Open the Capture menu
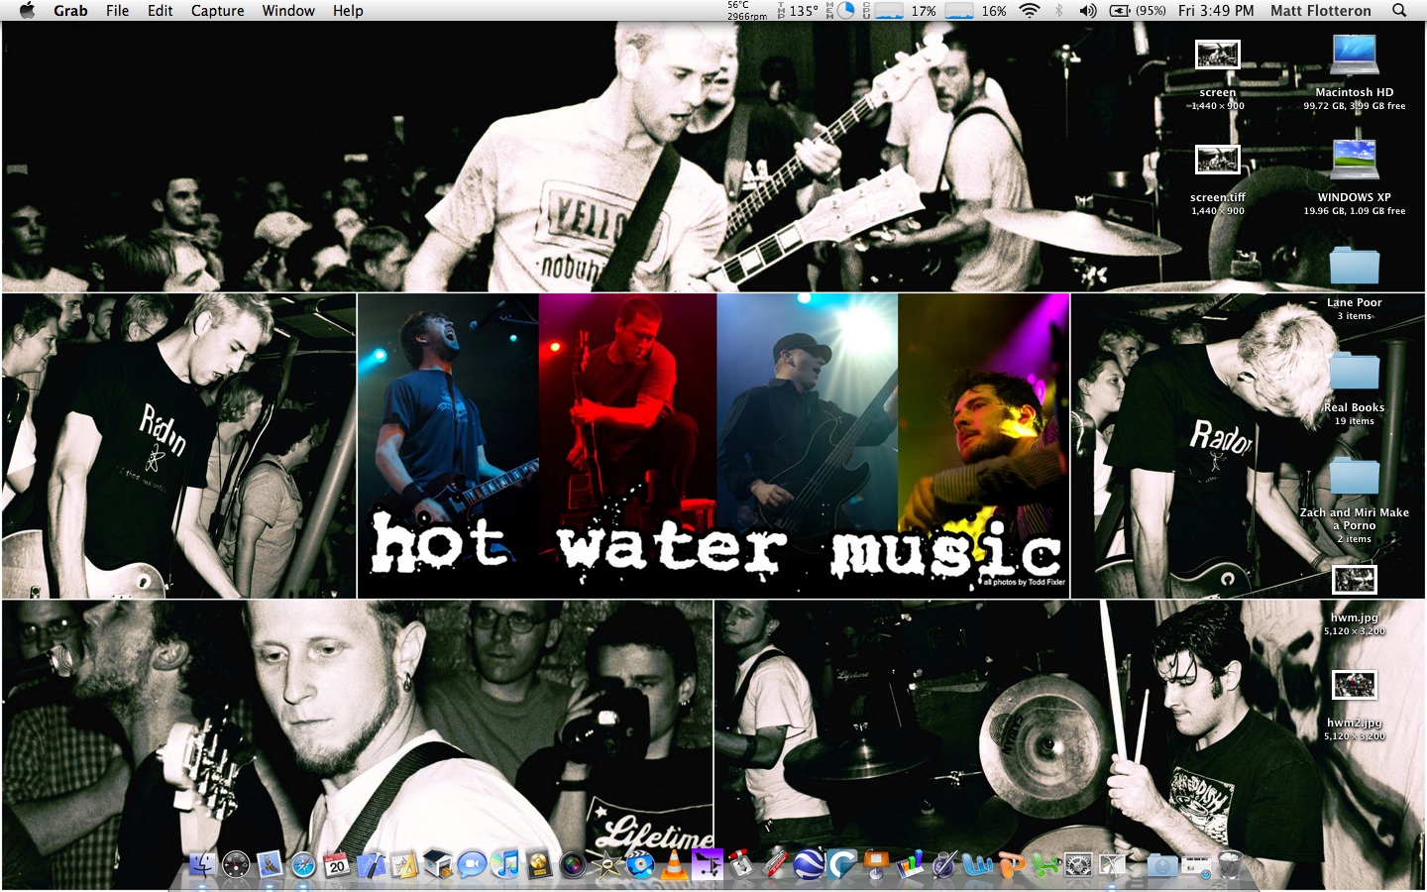Image resolution: width=1427 pixels, height=892 pixels. [x=217, y=10]
